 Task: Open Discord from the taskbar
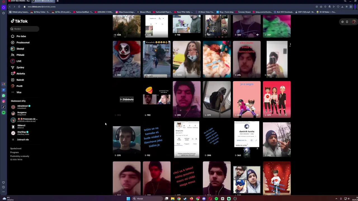tap(204, 198)
